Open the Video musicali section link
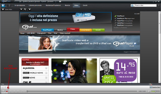The height and width of the screenshot is (94, 161). (x=65, y=33)
